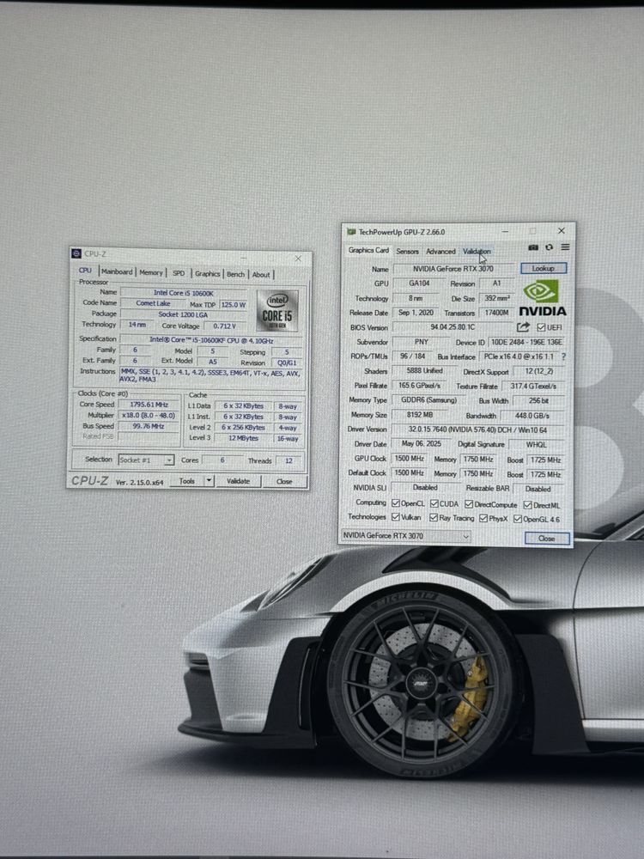Click the Driver Date value May 06, 2025
Screen dimensions: 644x859
(x=421, y=444)
